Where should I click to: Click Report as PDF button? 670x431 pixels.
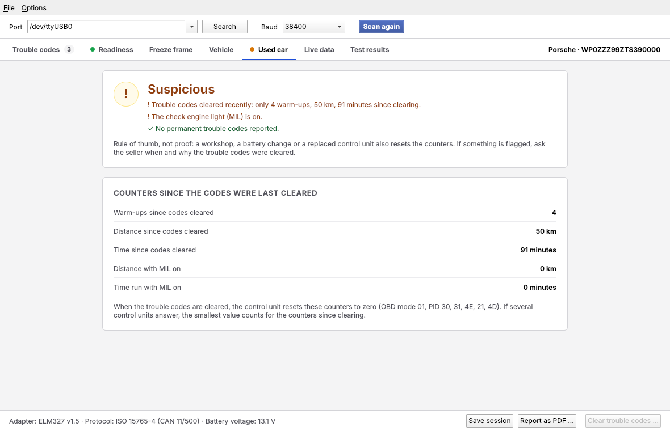547,421
